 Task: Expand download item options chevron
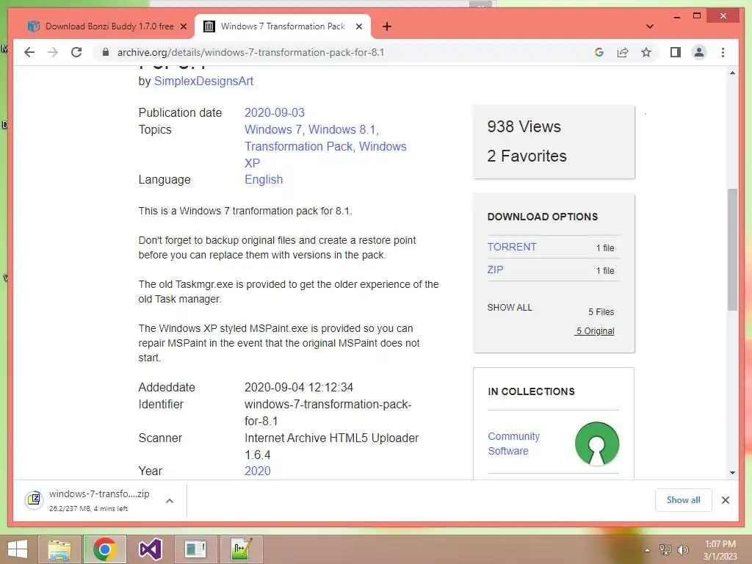coord(170,501)
